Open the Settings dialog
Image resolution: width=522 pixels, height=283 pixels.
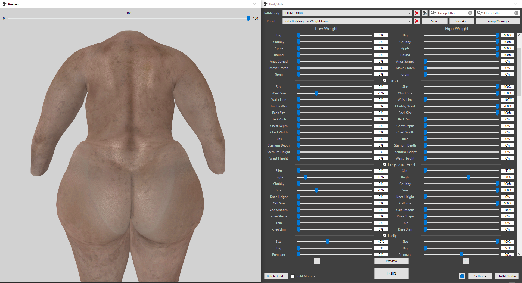click(x=480, y=276)
